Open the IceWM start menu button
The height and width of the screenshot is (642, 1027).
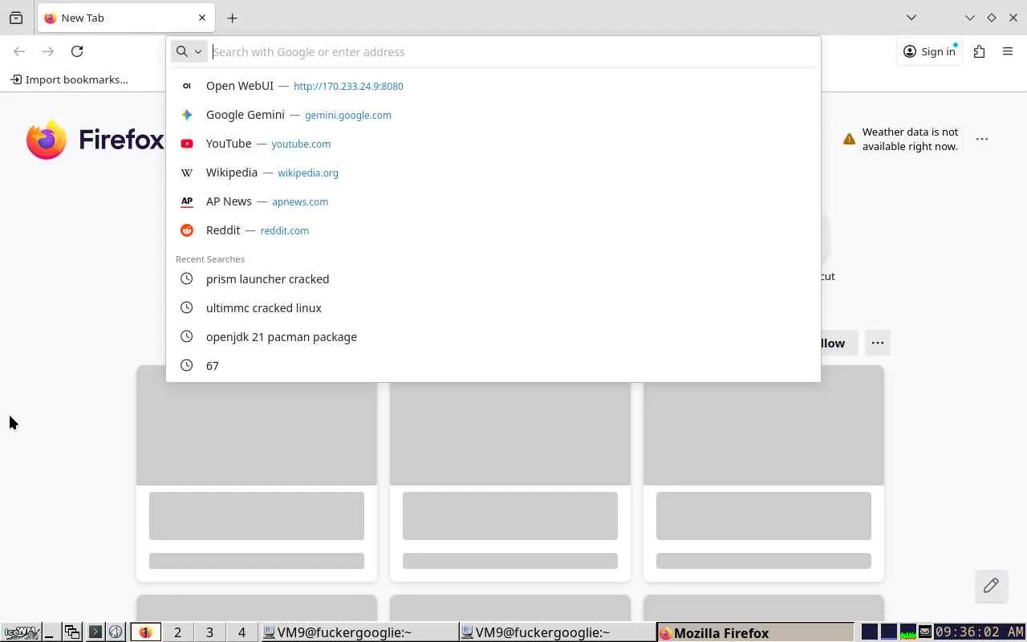(21, 632)
